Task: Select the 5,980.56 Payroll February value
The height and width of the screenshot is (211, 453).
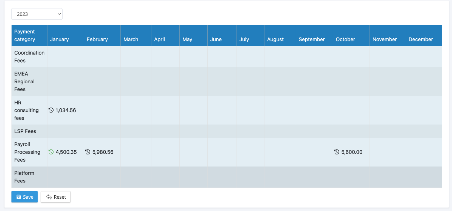Action: click(x=103, y=152)
